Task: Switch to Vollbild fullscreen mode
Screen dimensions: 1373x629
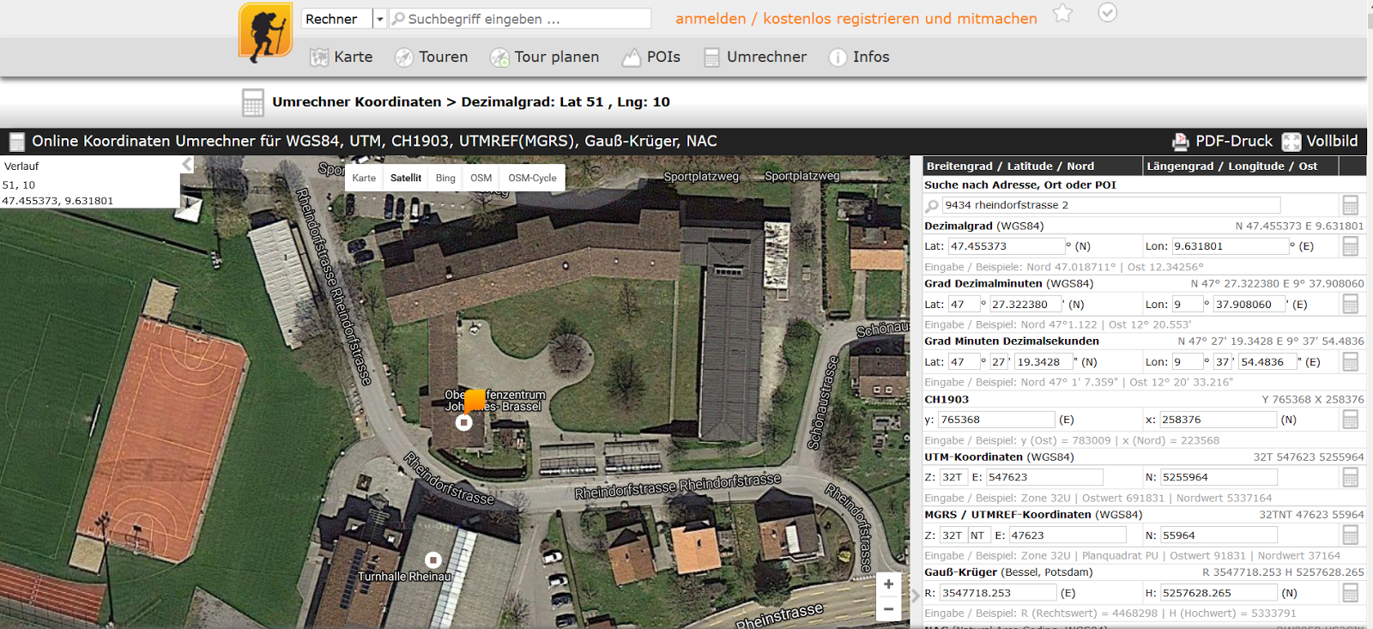Action: pyautogui.click(x=1320, y=142)
